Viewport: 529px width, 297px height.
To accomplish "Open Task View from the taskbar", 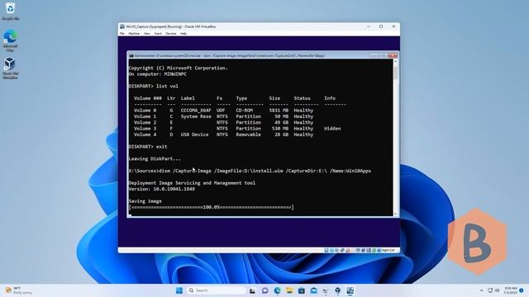I will [252, 290].
